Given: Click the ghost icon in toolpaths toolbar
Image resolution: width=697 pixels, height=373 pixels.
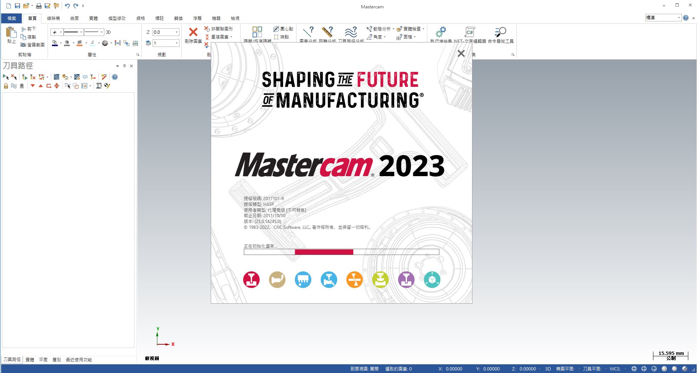Looking at the screenshot, I should (x=22, y=86).
